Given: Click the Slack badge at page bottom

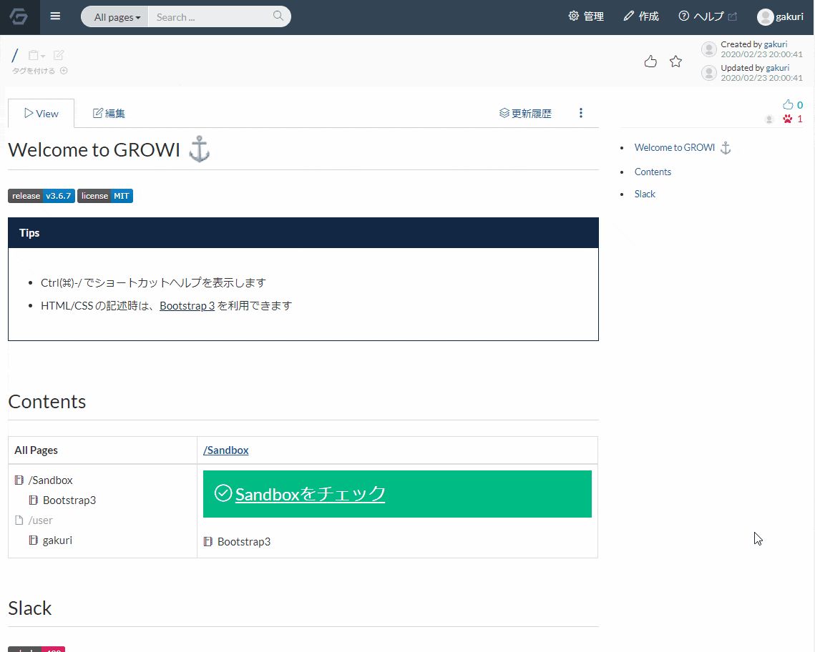Looking at the screenshot, I should [36, 649].
